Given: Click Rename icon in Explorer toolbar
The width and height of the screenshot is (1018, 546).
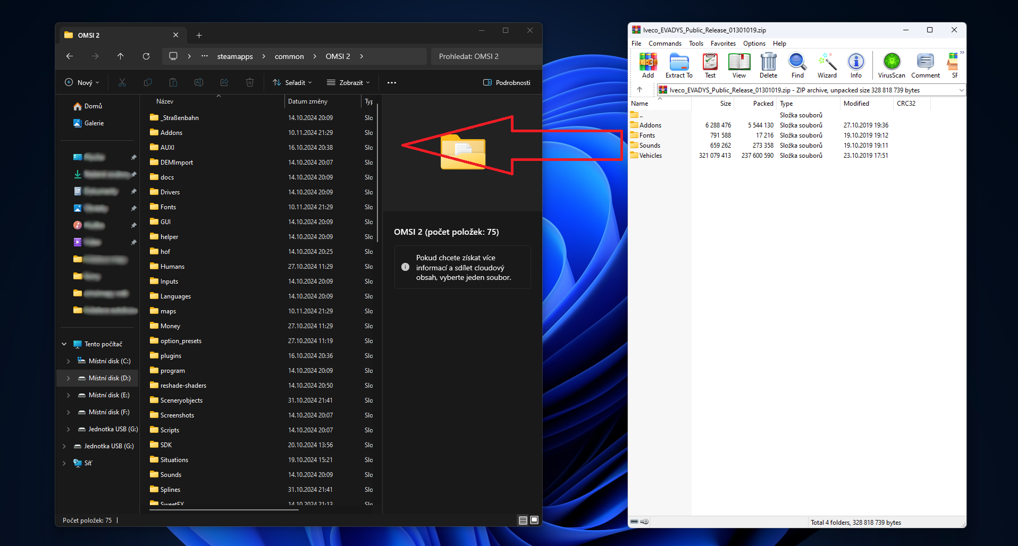Looking at the screenshot, I should click(x=199, y=82).
